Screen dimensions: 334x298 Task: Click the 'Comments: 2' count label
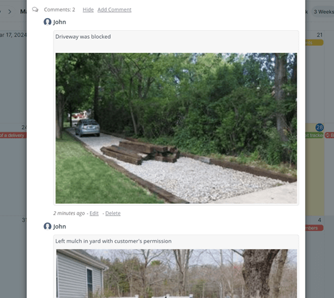(x=59, y=10)
